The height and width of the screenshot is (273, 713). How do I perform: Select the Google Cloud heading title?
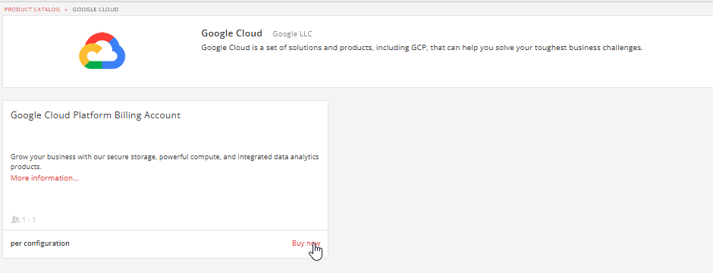coord(232,33)
